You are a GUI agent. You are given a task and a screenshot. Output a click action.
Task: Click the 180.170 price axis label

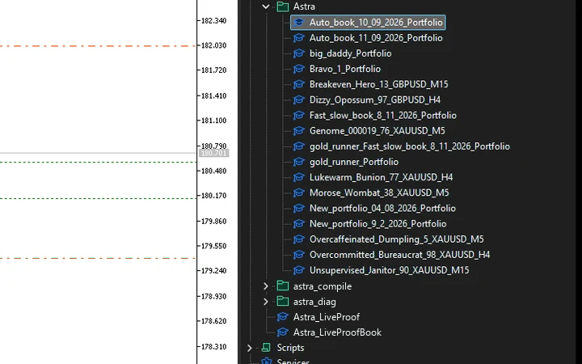[213, 196]
